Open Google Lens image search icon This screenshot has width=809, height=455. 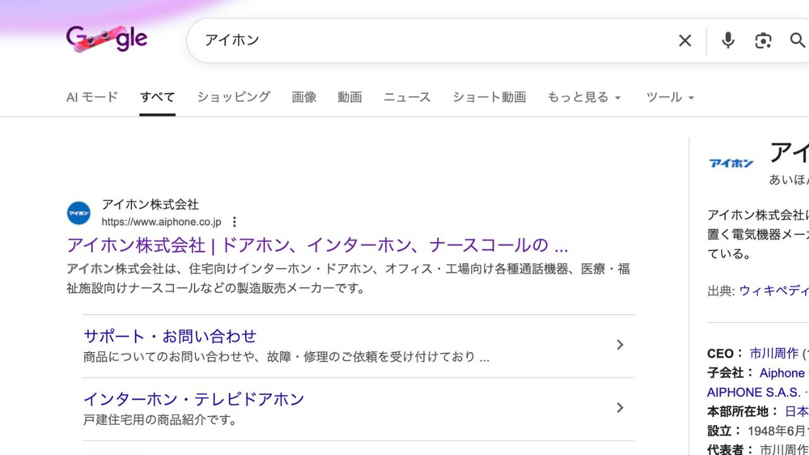[763, 40]
